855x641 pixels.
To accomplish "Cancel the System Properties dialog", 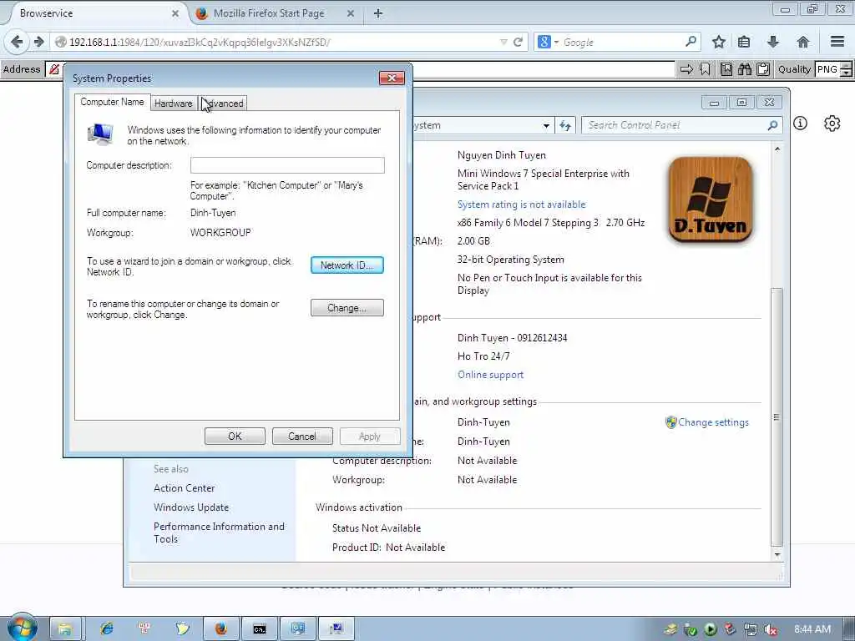I will (x=302, y=436).
